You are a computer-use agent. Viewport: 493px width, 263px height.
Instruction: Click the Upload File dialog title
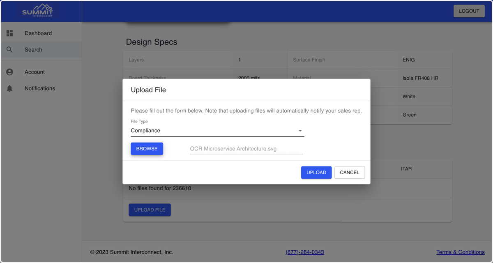(148, 90)
